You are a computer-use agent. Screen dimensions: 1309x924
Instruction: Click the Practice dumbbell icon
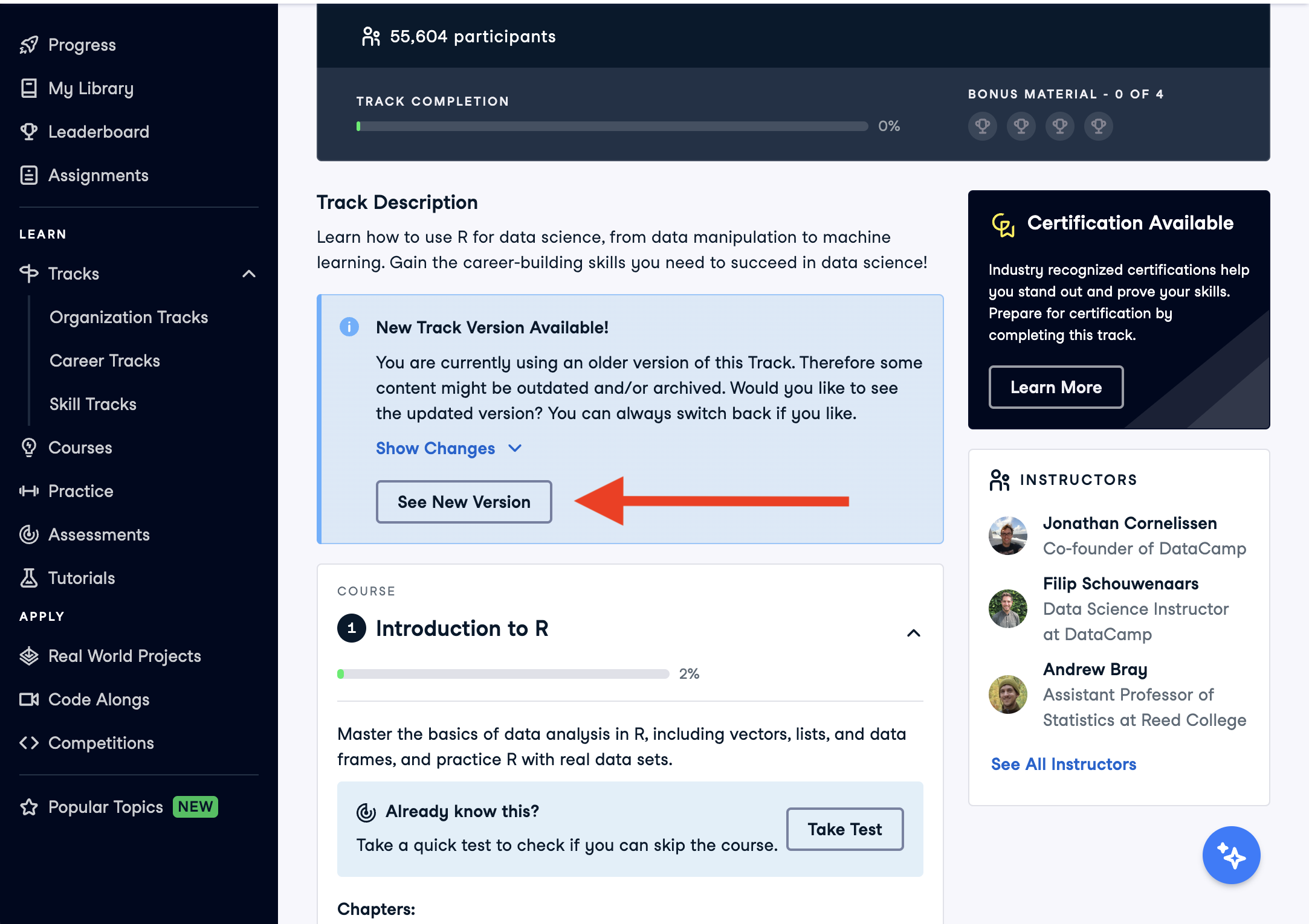pos(28,491)
